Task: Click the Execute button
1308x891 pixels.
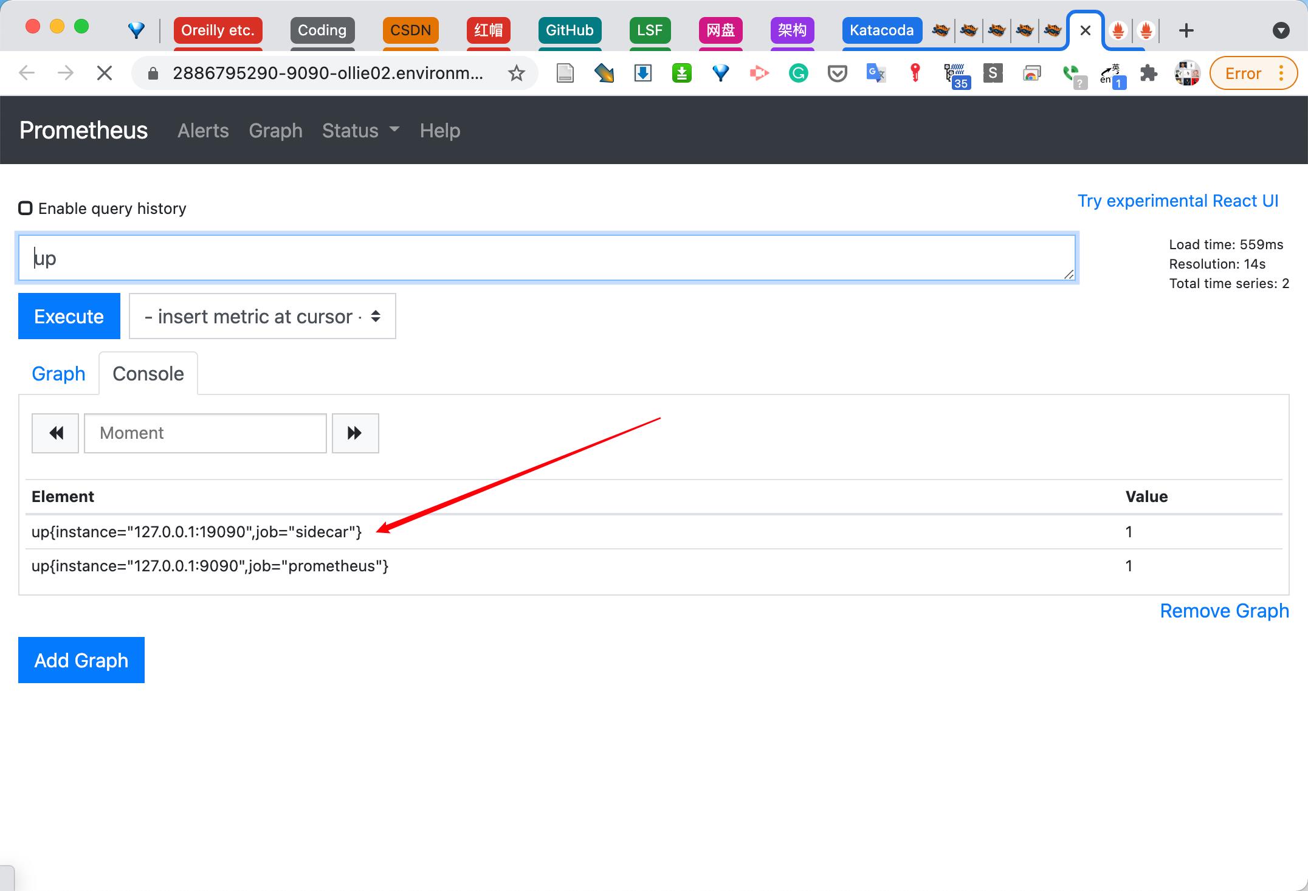Action: 69,316
